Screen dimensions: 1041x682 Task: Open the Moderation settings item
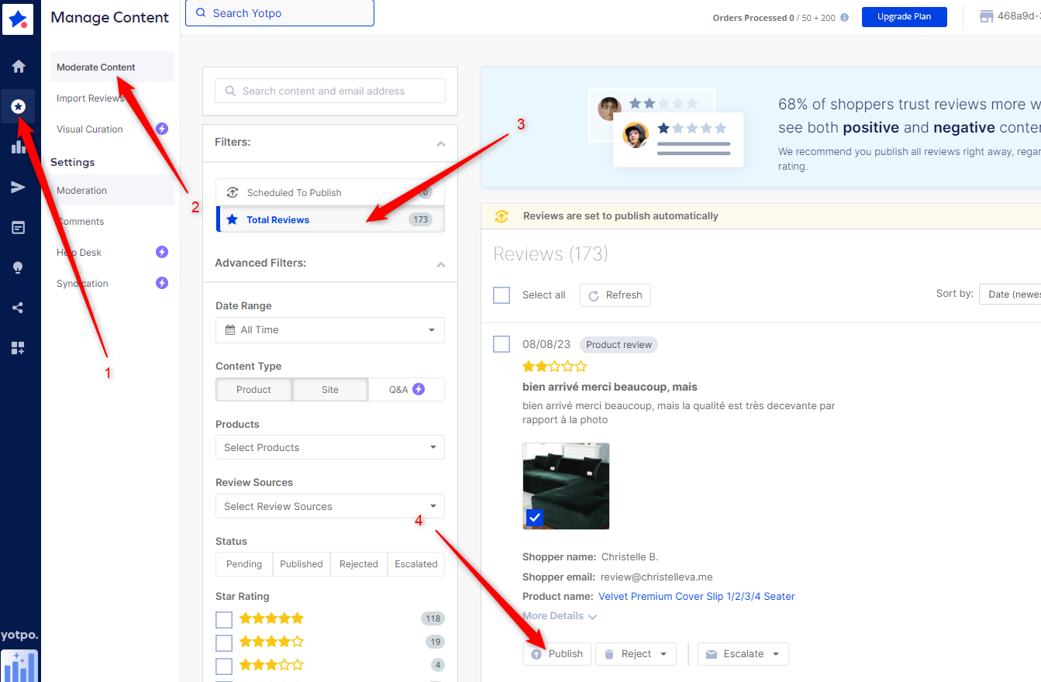(x=112, y=190)
